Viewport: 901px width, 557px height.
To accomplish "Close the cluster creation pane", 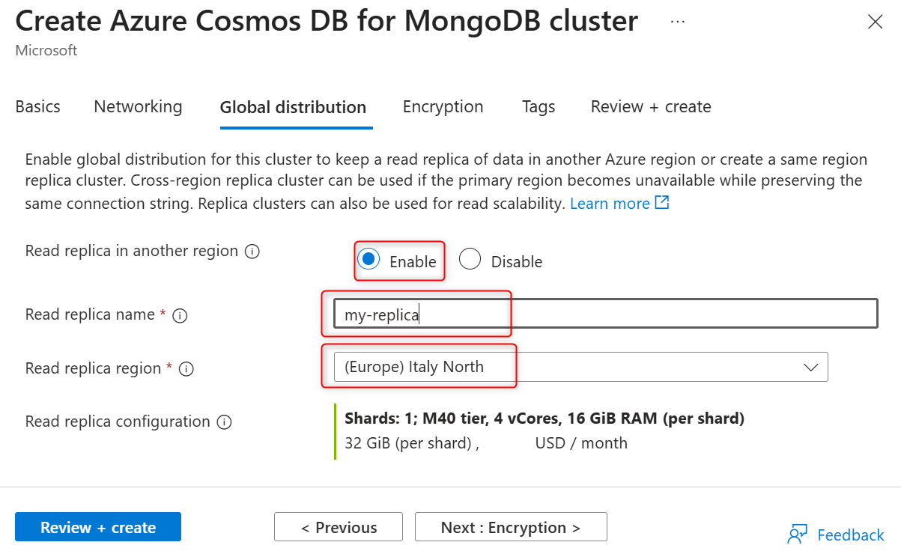I will click(875, 22).
